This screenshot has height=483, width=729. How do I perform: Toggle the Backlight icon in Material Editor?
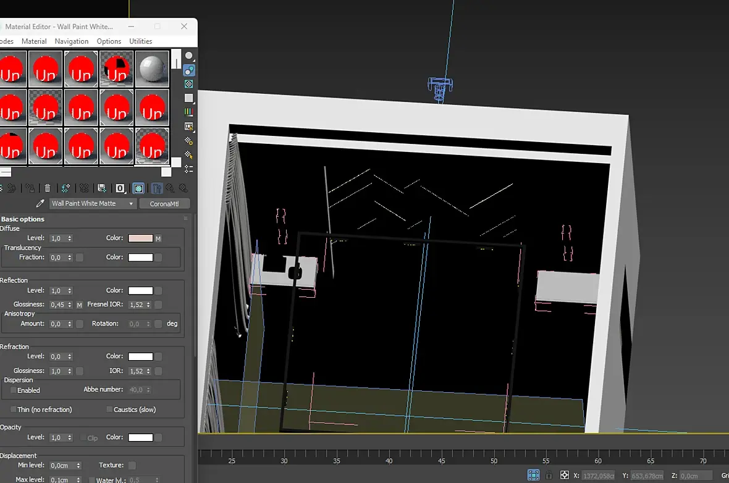pos(189,70)
